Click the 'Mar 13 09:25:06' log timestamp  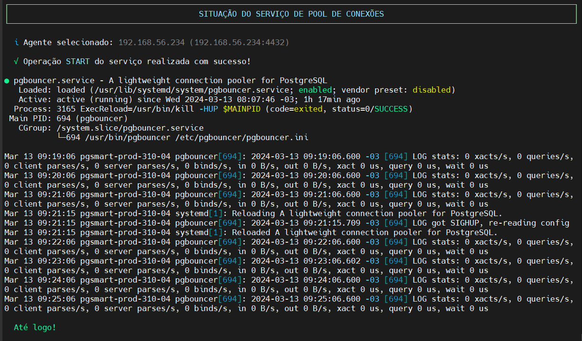(x=40, y=299)
